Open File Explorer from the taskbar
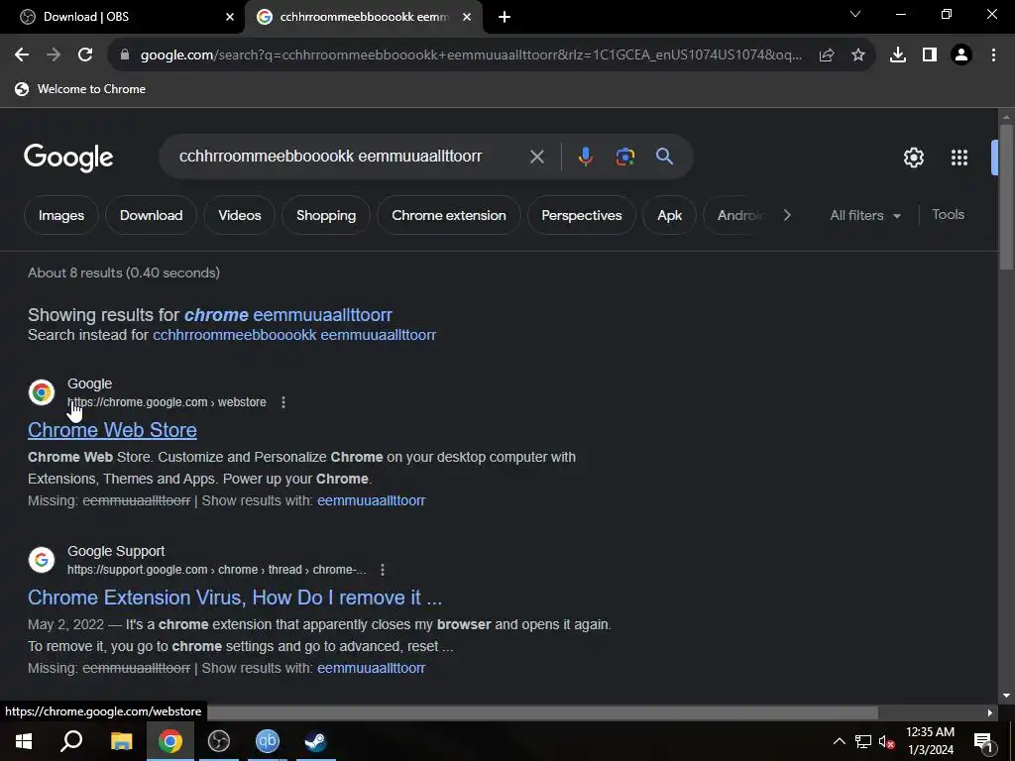Image resolution: width=1015 pixels, height=761 pixels. click(x=121, y=741)
